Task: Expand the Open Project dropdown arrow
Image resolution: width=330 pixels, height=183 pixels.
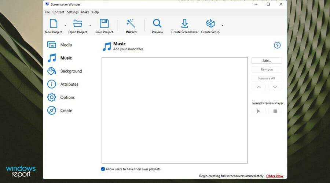Action: [x=90, y=26]
